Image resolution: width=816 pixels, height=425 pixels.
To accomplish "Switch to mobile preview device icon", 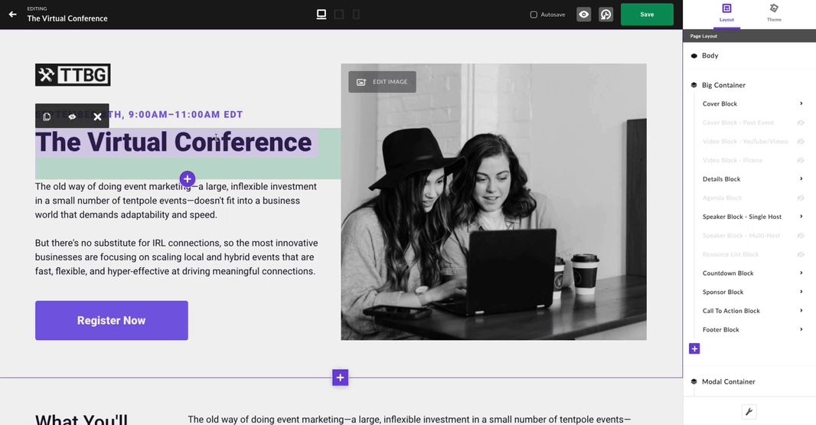I will coord(356,15).
